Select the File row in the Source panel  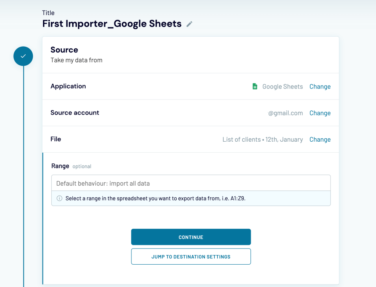point(56,139)
